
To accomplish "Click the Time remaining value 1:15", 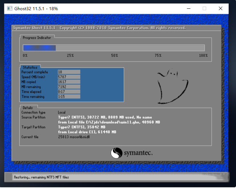I will 69,97.
